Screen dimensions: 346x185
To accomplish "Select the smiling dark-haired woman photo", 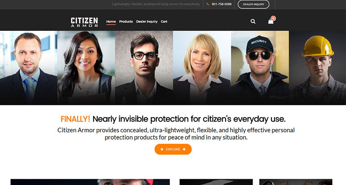I will tap(86, 68).
